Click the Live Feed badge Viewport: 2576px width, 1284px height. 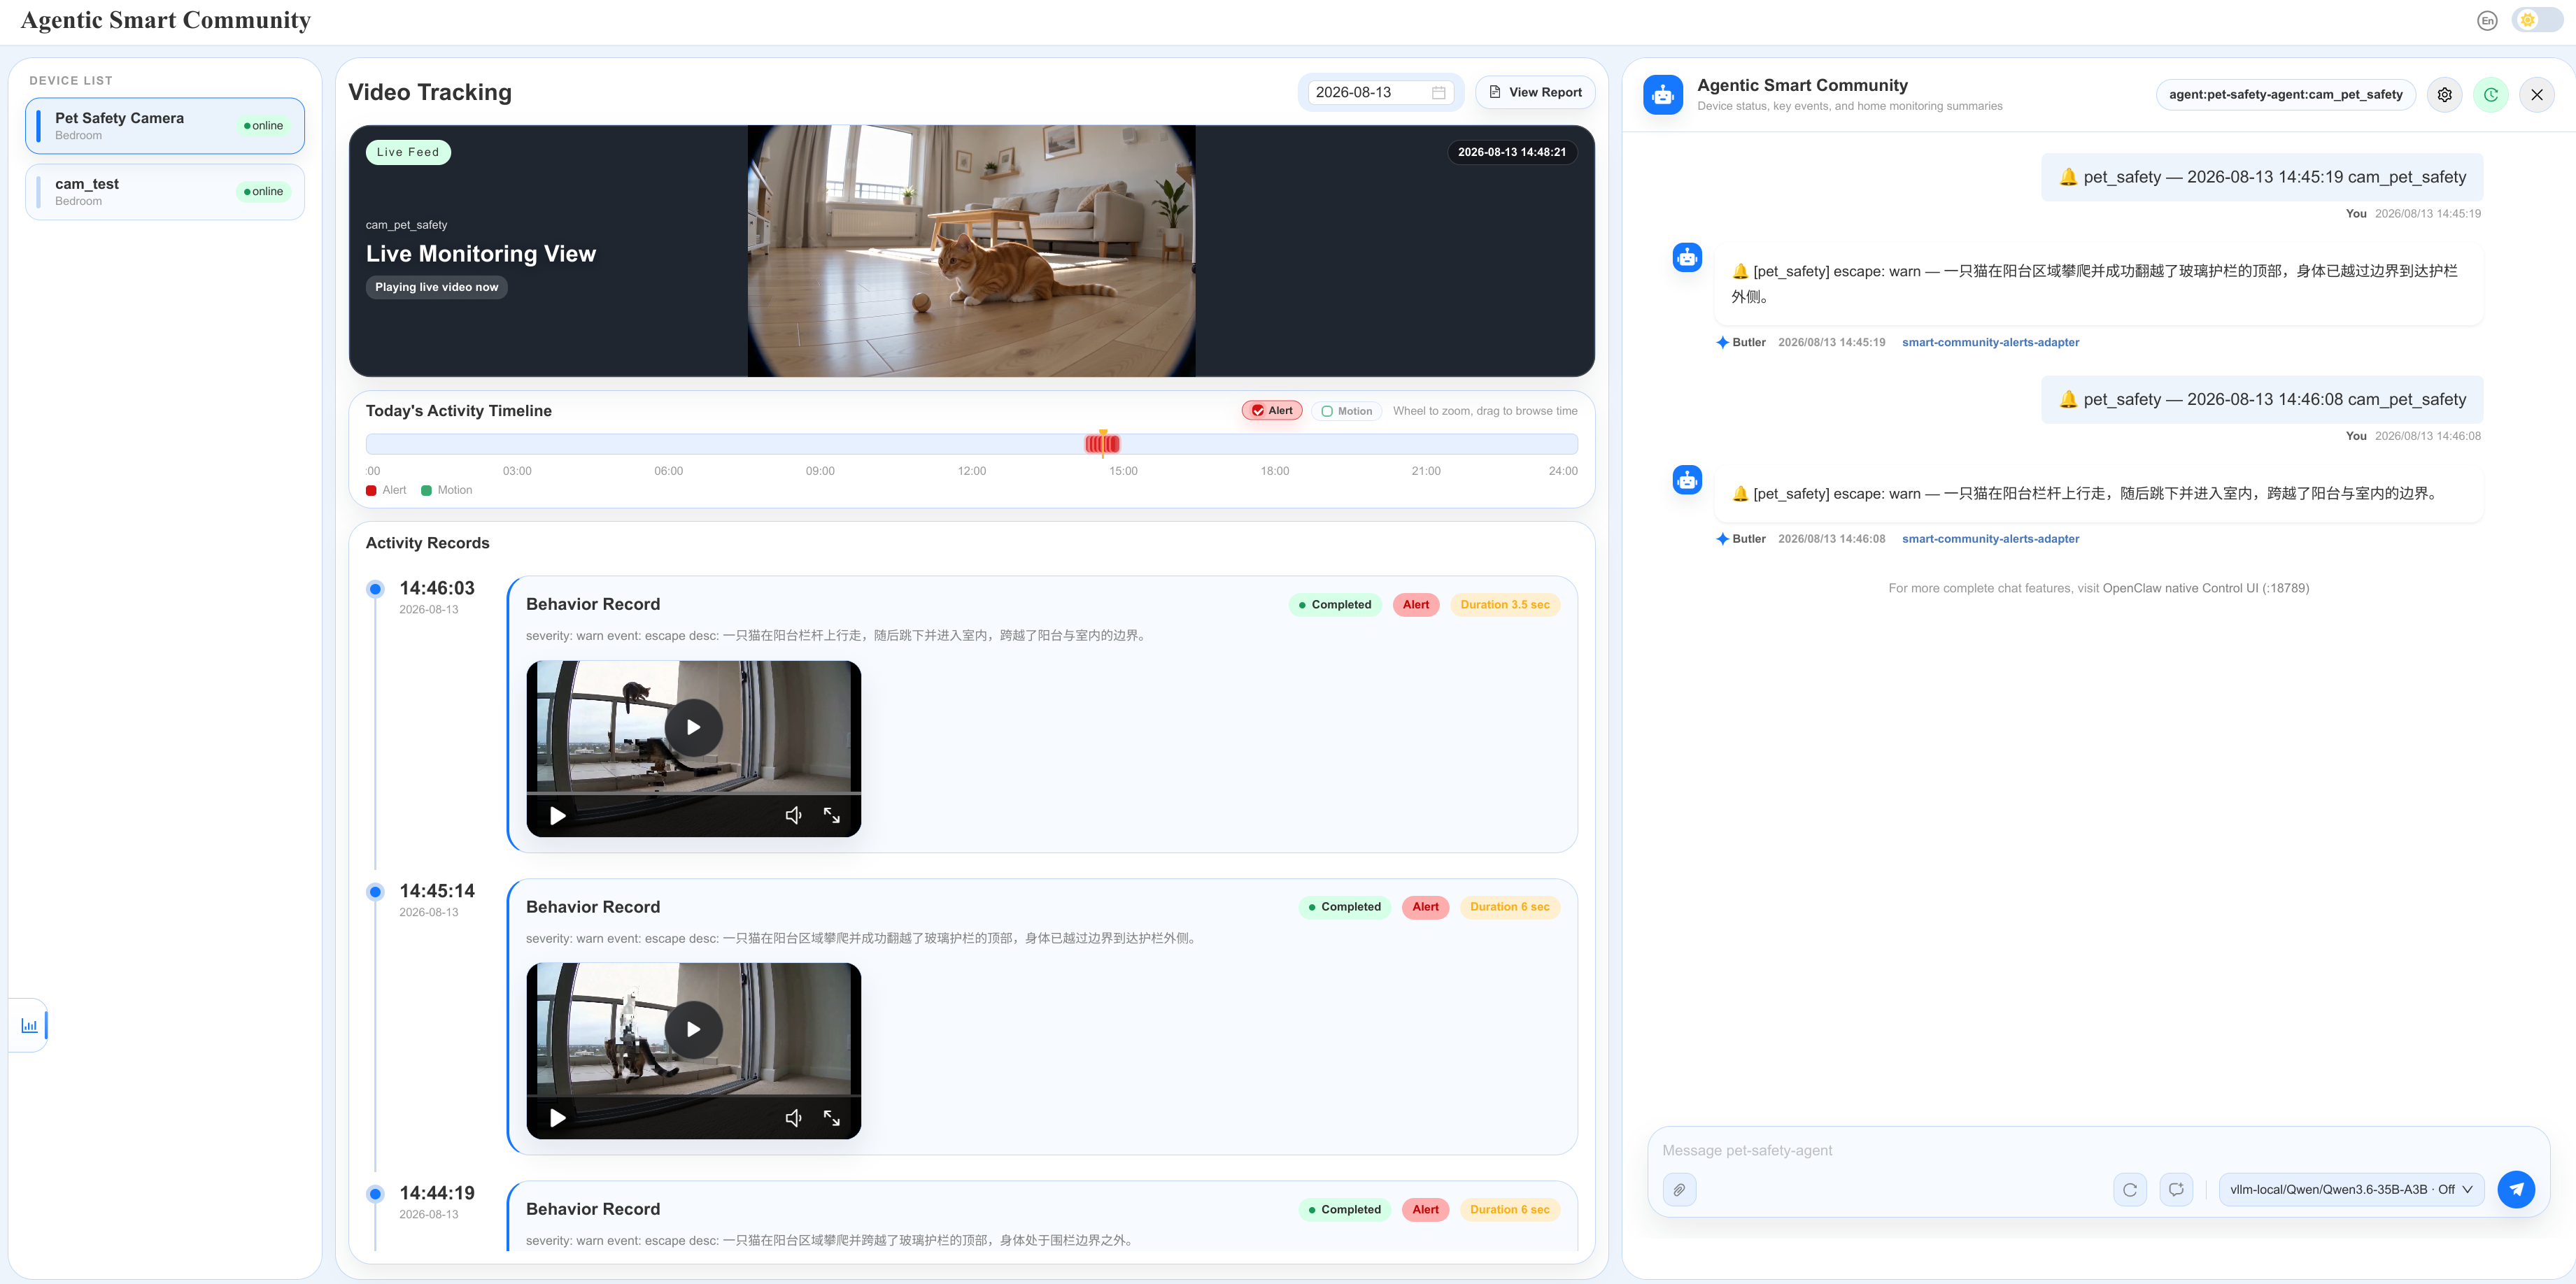(408, 152)
